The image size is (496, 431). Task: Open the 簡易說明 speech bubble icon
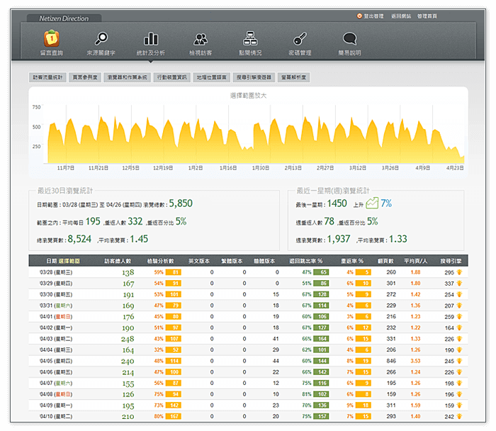pyautogui.click(x=349, y=40)
